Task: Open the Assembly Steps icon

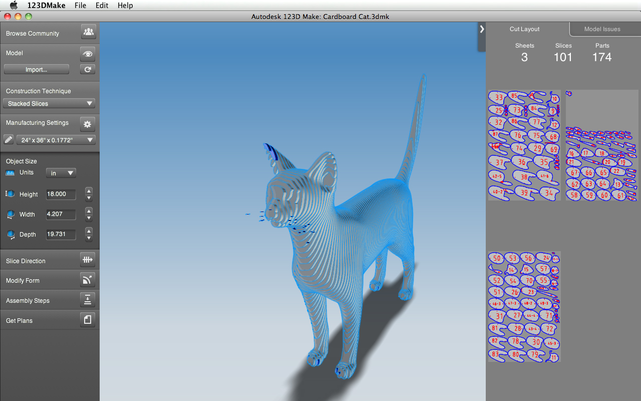Action: (x=88, y=300)
